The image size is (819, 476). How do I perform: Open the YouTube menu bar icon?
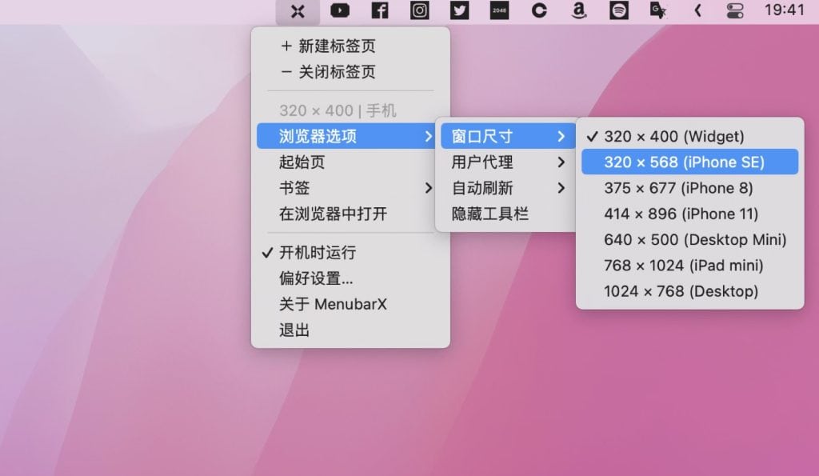[340, 10]
